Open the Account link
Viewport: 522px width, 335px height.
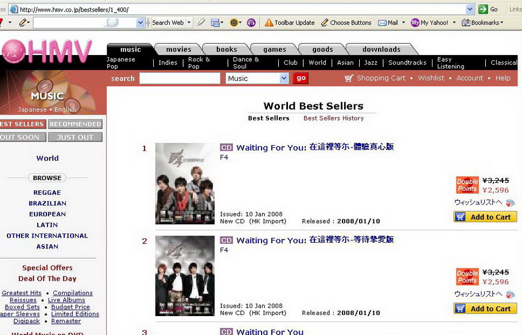(470, 78)
